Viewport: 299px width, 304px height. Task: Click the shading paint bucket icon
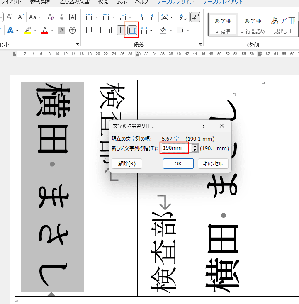point(163,30)
